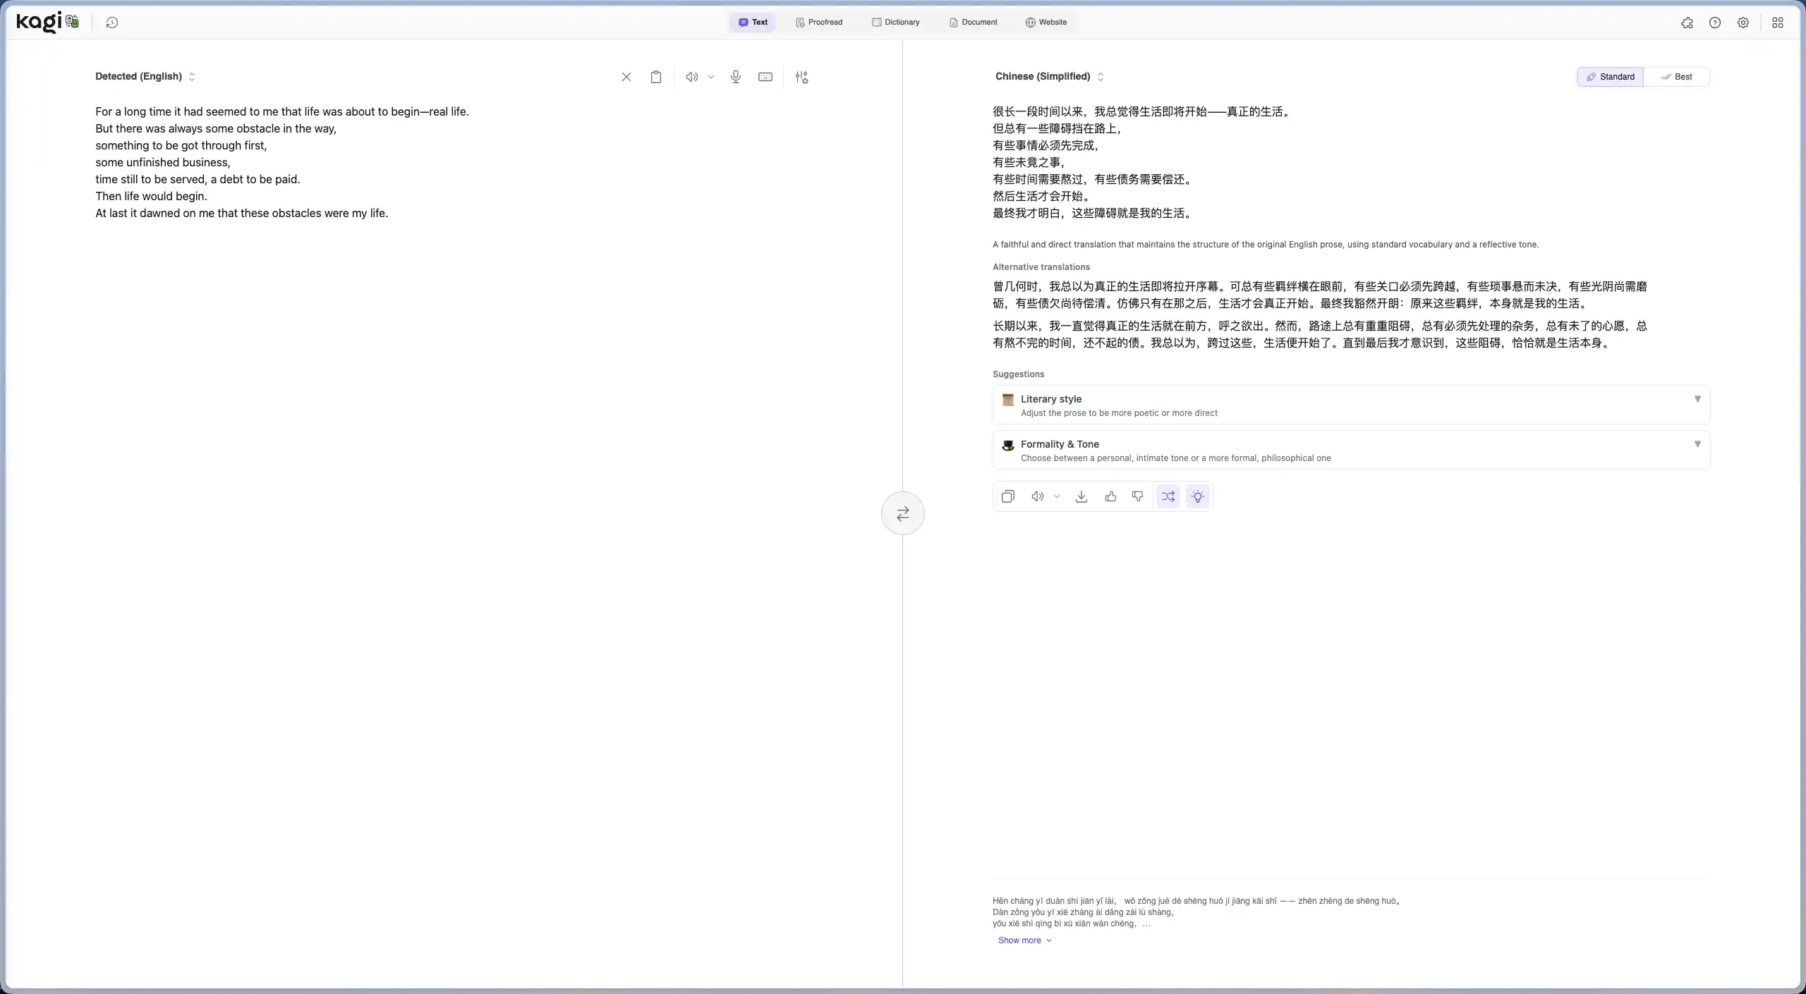This screenshot has width=1806, height=994.
Task: Clear the source text with X icon
Action: 626,77
